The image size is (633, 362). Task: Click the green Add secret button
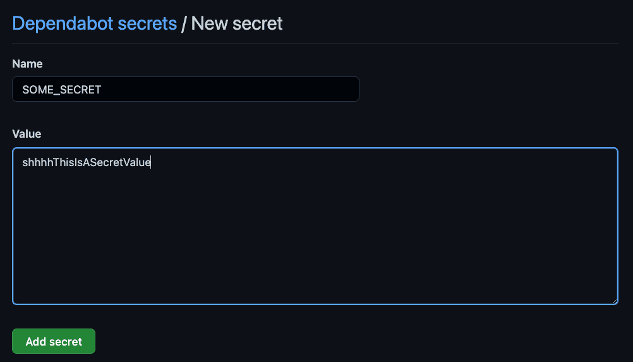point(54,341)
